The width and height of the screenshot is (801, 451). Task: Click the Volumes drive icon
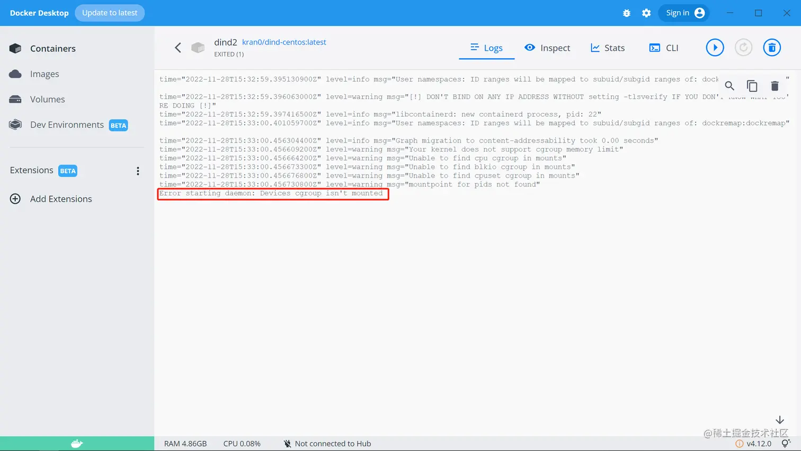(15, 99)
